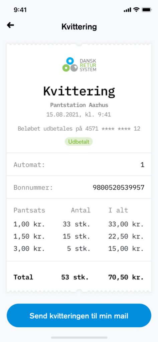Tap the status bar clock 9:41
The height and width of the screenshot is (342, 158).
point(20,10)
